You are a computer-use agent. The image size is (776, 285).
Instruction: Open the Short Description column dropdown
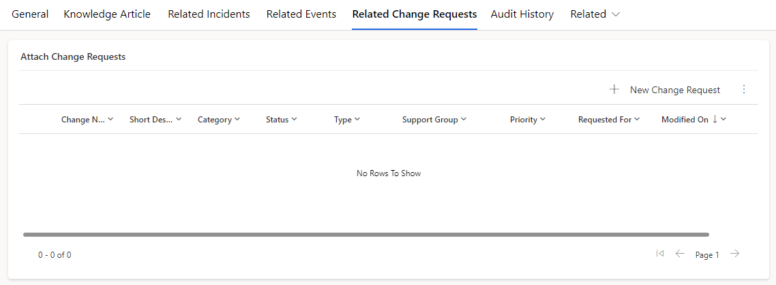pyautogui.click(x=179, y=119)
